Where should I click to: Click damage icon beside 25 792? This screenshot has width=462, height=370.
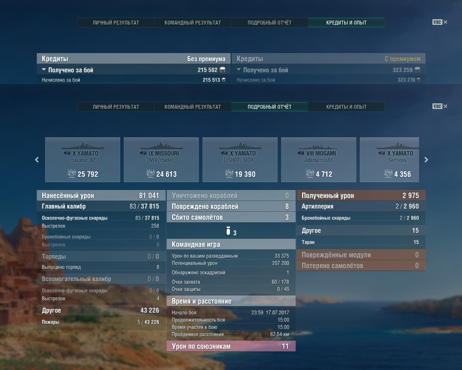click(71, 174)
